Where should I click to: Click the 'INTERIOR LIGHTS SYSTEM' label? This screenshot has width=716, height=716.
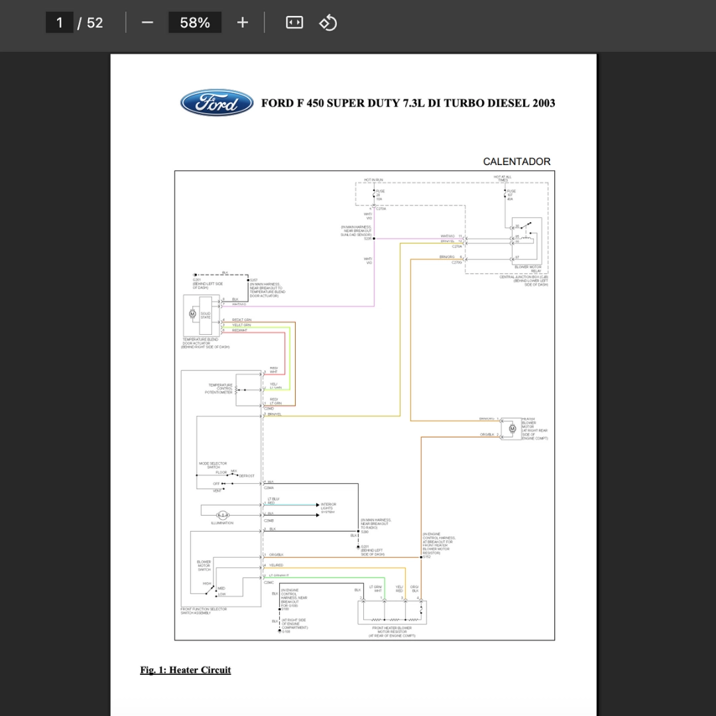click(328, 508)
